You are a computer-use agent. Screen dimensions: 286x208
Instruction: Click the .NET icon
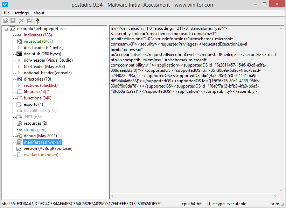[19, 117]
